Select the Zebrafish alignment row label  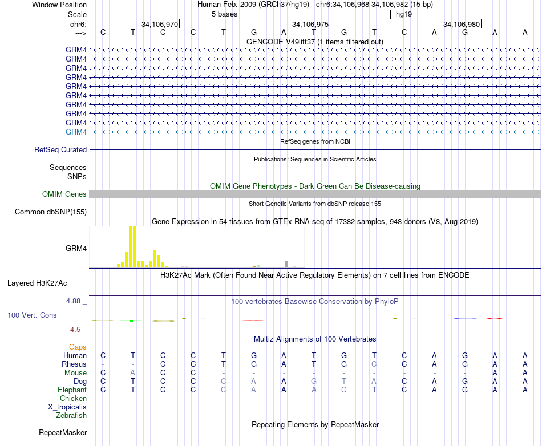pyautogui.click(x=71, y=416)
